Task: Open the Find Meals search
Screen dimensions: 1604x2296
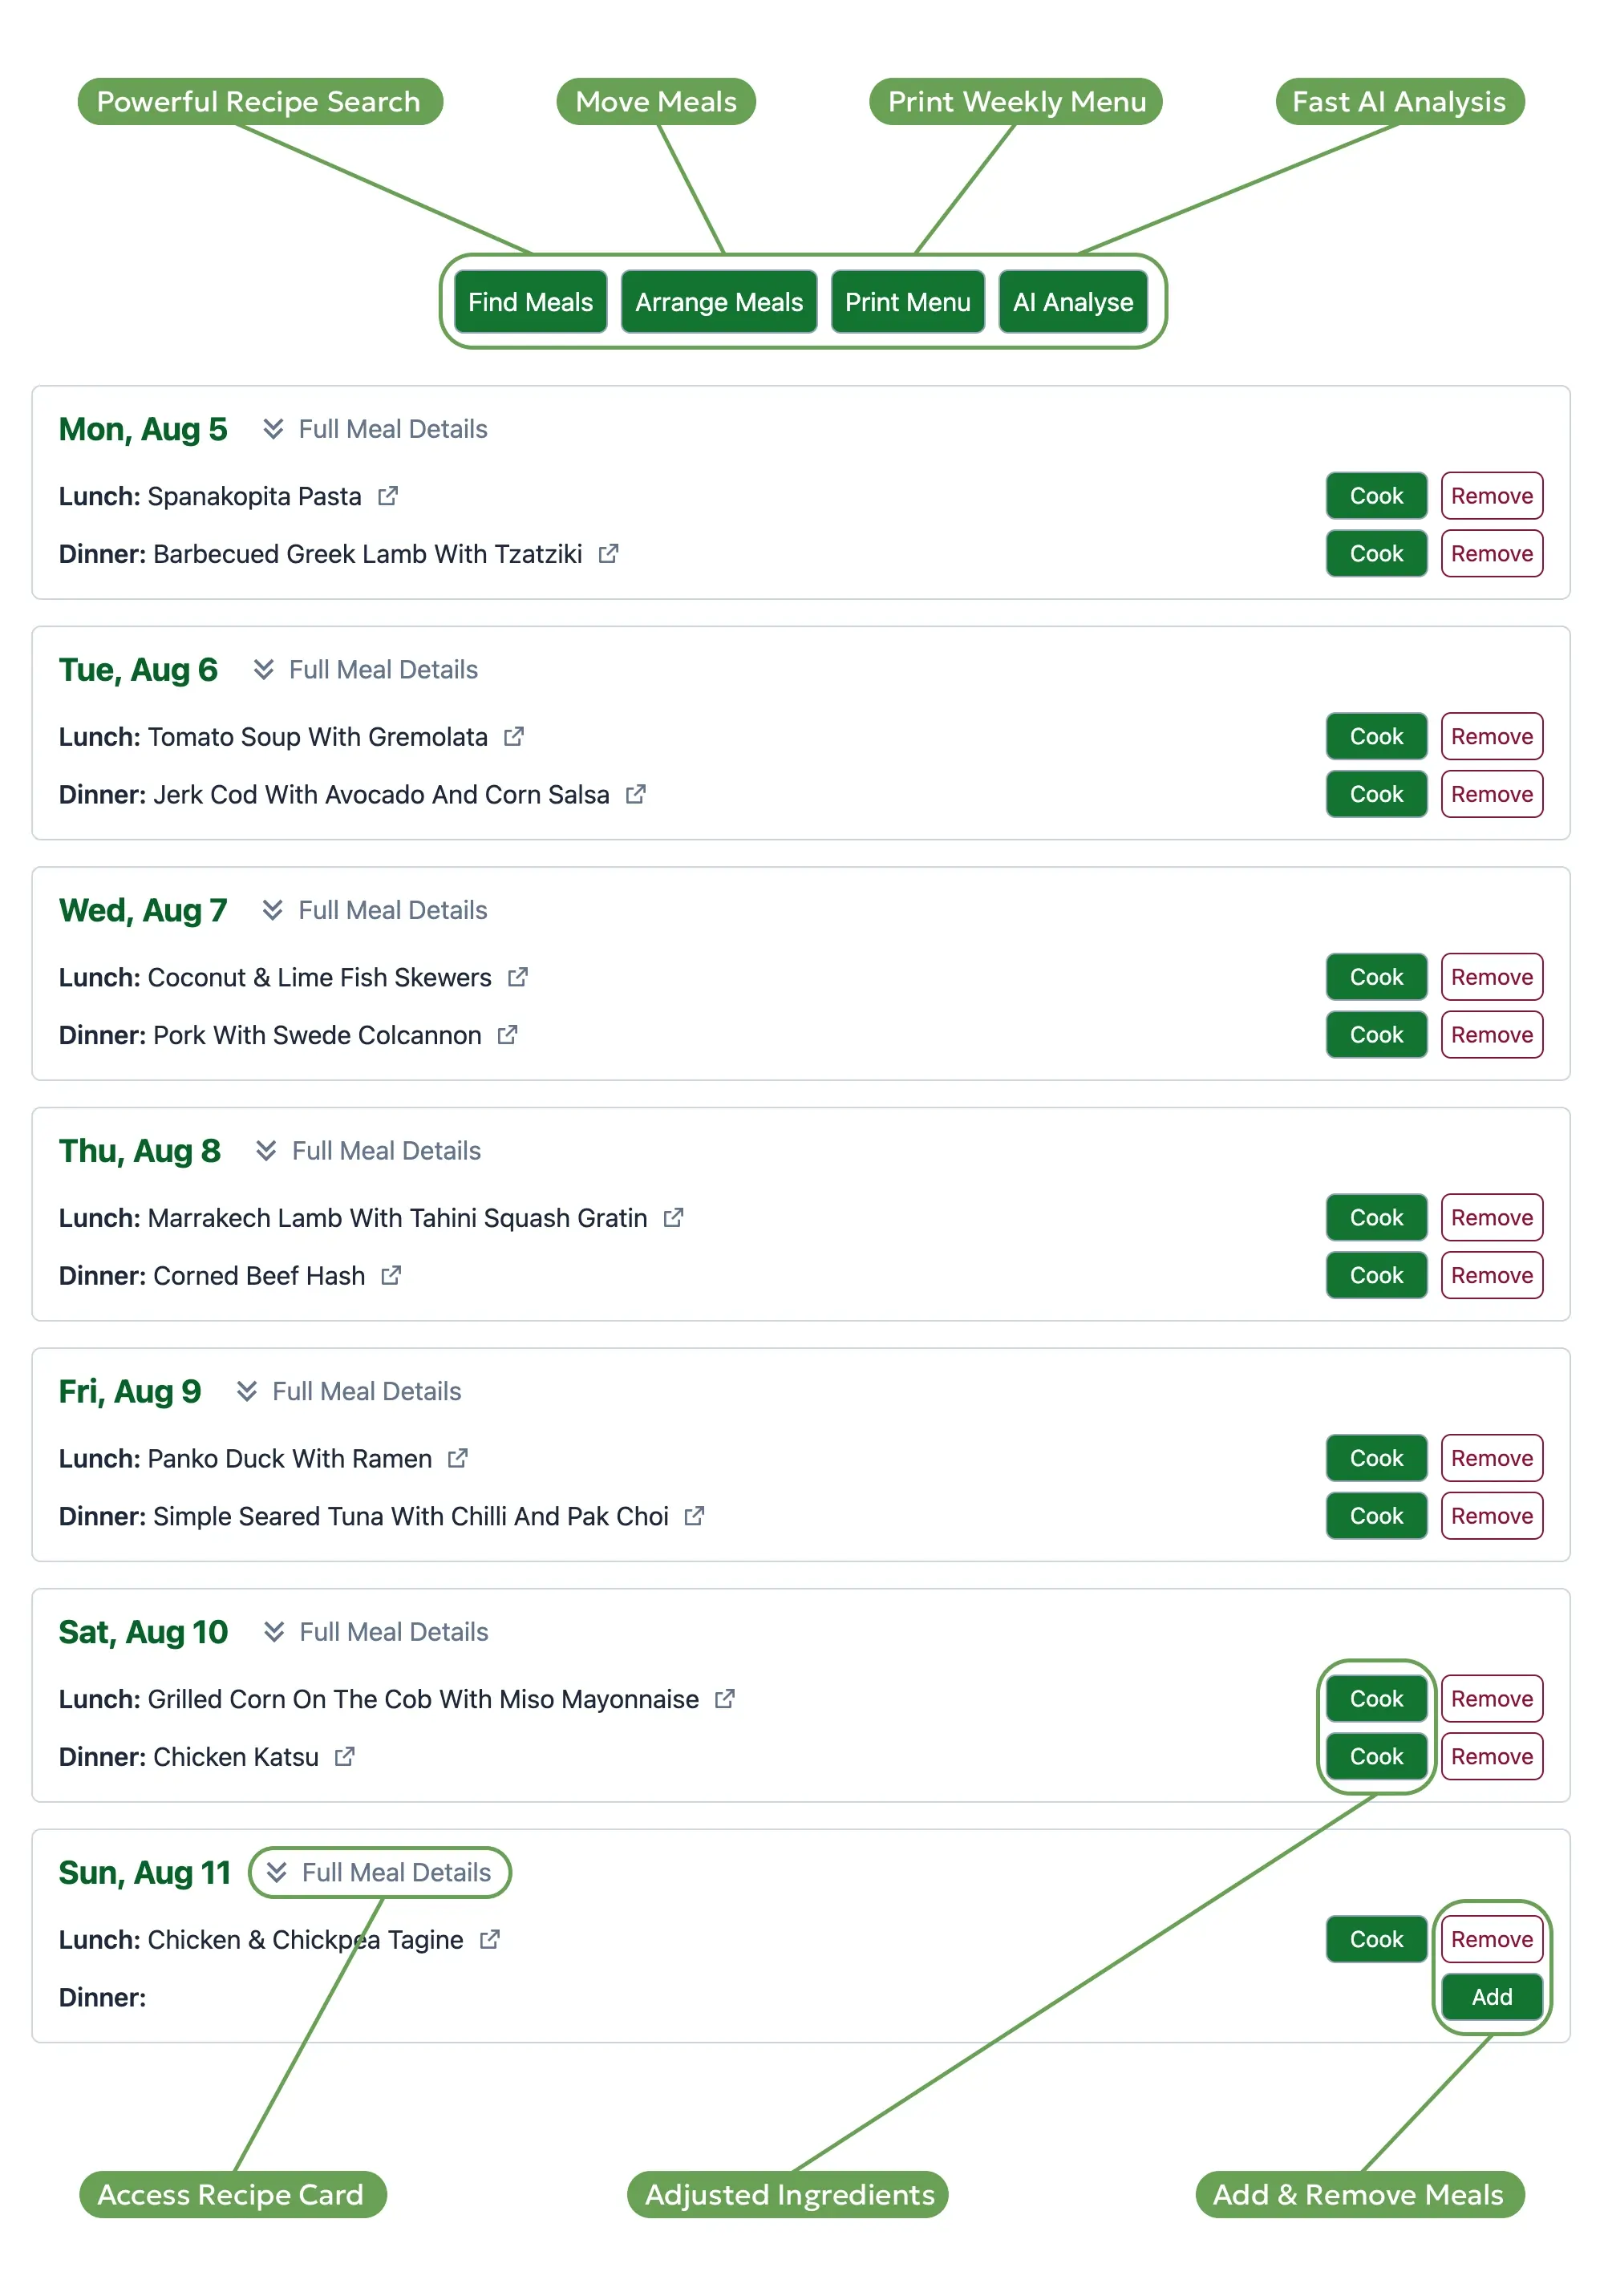Action: coord(530,302)
